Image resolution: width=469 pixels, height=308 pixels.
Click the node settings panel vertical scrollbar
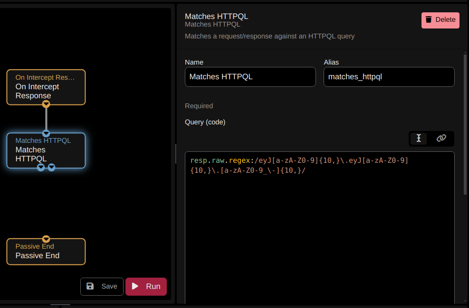click(x=465, y=124)
